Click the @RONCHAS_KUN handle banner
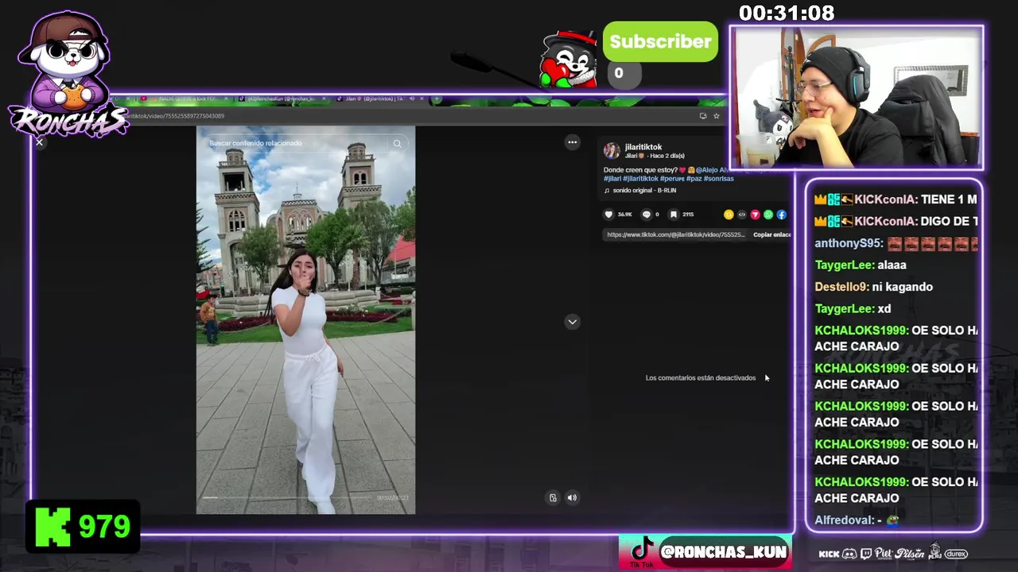 (723, 552)
